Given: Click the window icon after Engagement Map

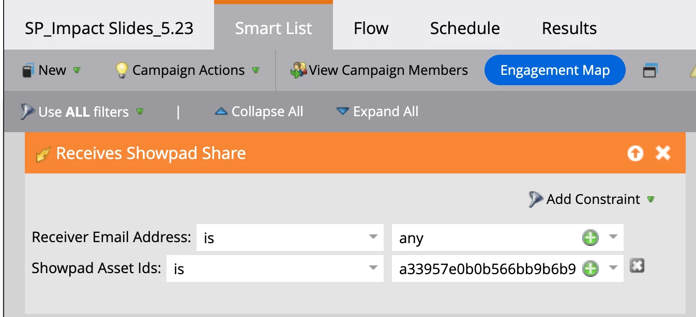Looking at the screenshot, I should click(x=649, y=71).
